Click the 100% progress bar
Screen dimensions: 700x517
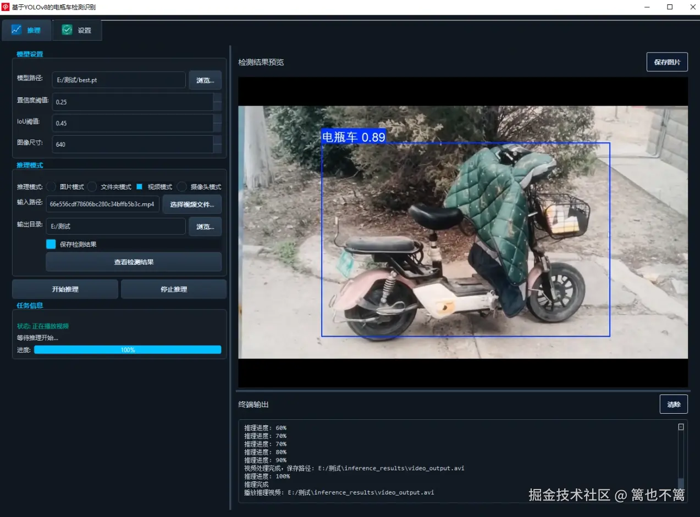click(x=128, y=350)
